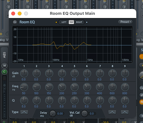
Task: Click the 600 Hz Freq knob
Action: [x=112, y=87]
